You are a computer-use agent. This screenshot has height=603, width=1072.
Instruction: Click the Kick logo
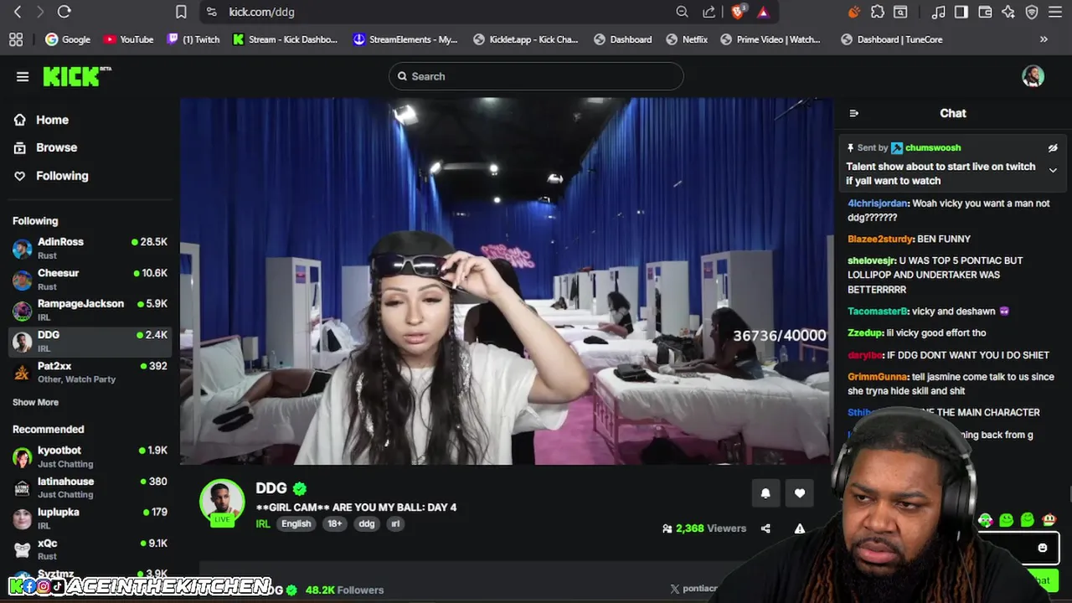pyautogui.click(x=77, y=76)
